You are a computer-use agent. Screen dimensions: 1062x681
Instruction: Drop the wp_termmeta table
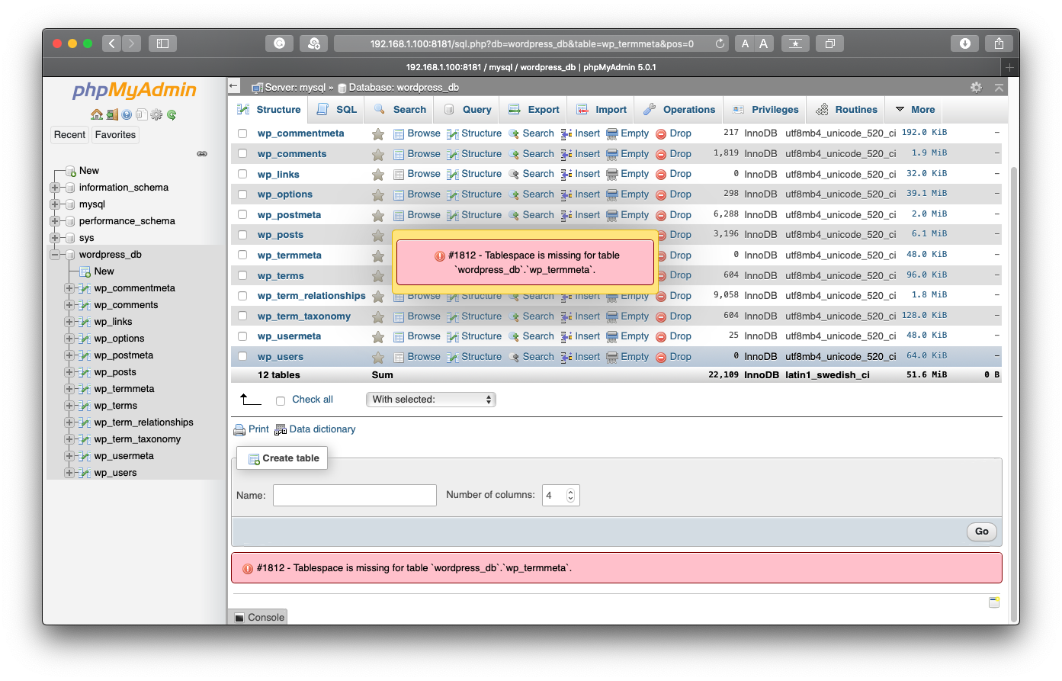(674, 255)
